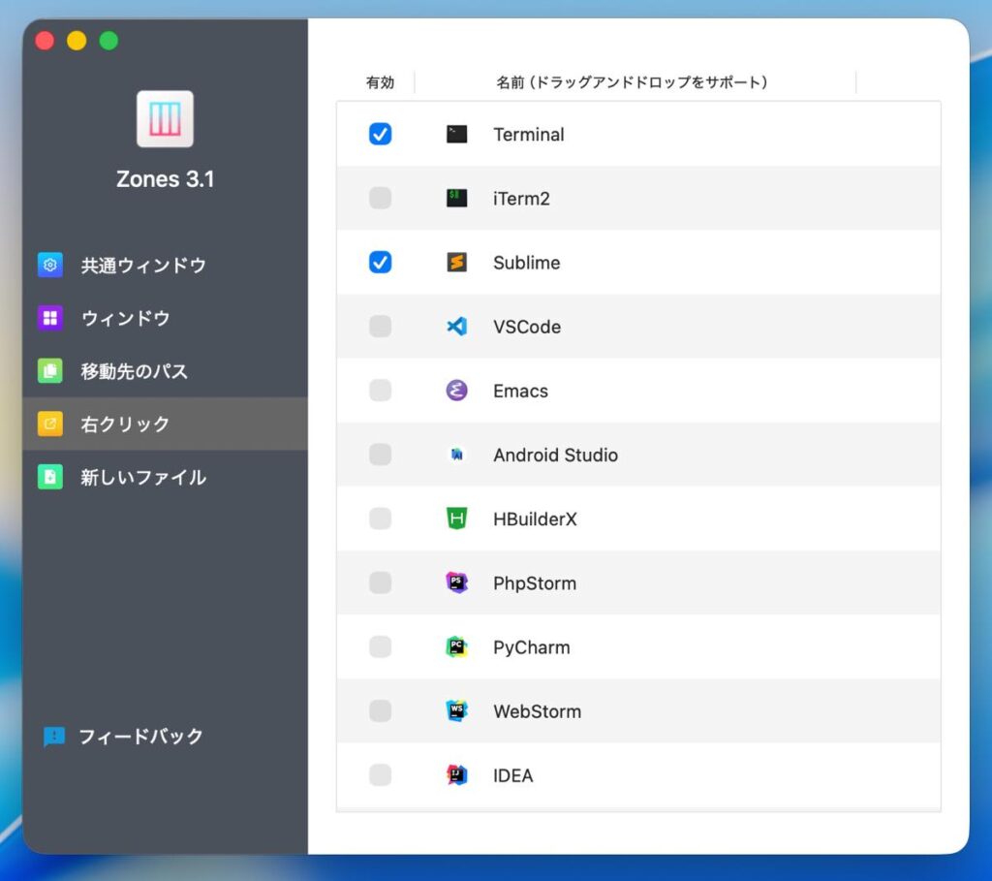The image size is (992, 881).
Task: Click the Sublime app icon
Action: (x=456, y=263)
